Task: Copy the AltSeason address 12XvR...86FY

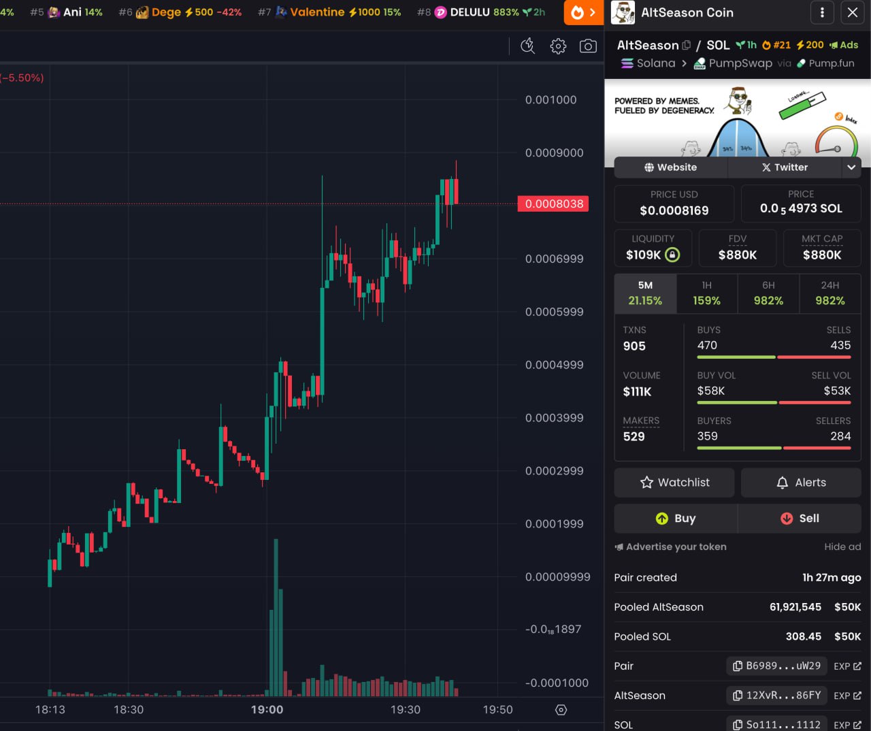Action: point(777,696)
